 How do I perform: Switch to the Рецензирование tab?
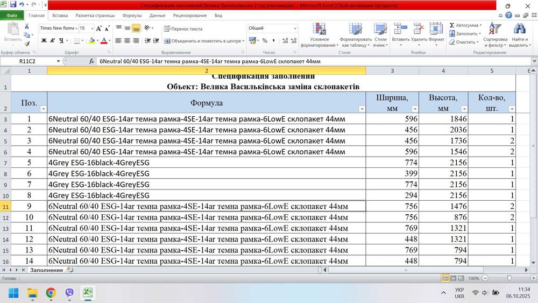point(190,16)
